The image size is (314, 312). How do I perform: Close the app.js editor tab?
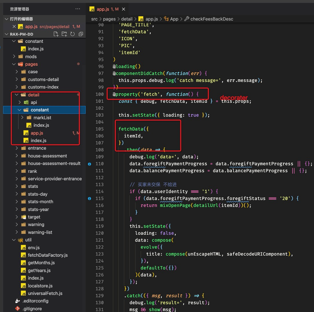pyautogui.click(x=124, y=9)
